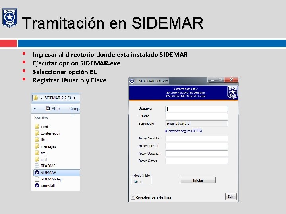Maximize the SIDEMAR BOLIVIA window
This screenshot has height=214, width=286.
(220, 80)
